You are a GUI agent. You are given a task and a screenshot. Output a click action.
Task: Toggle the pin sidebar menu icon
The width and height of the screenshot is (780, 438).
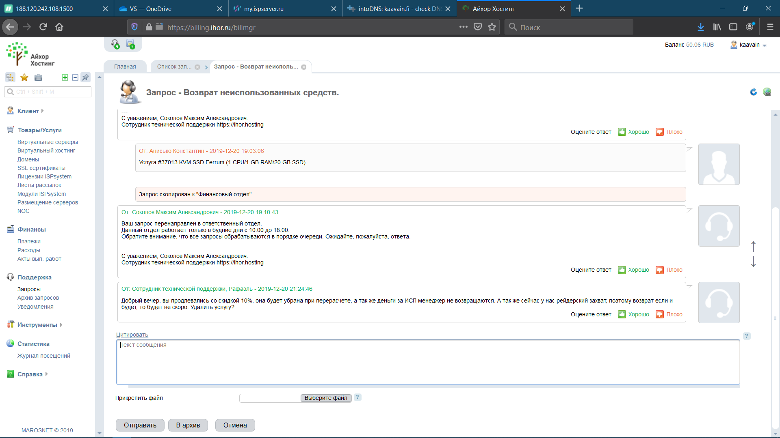(85, 77)
